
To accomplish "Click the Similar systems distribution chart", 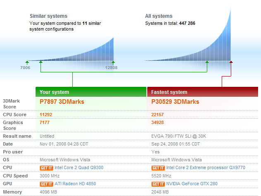I will click(x=72, y=50).
